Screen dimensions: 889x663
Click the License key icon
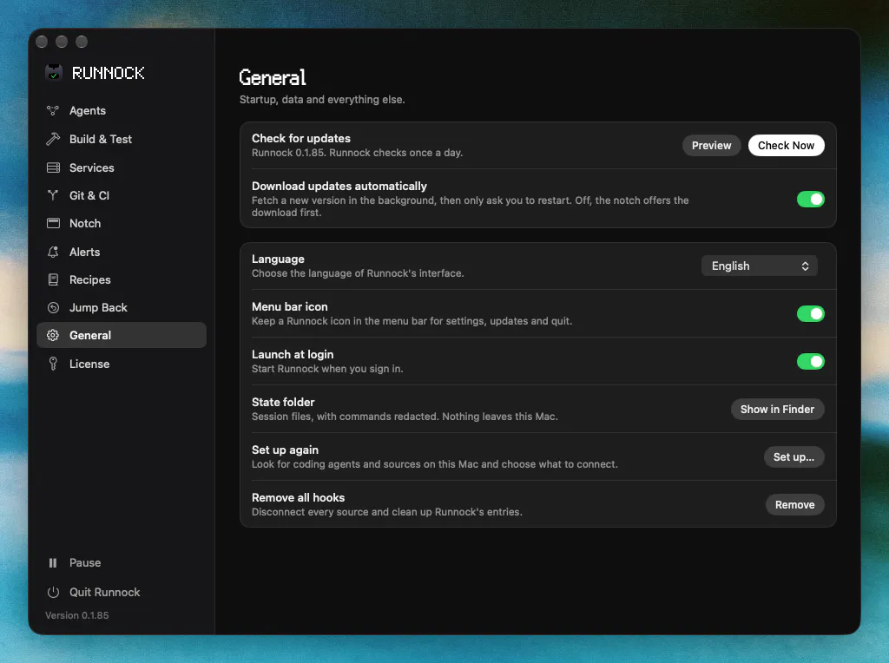tap(53, 364)
